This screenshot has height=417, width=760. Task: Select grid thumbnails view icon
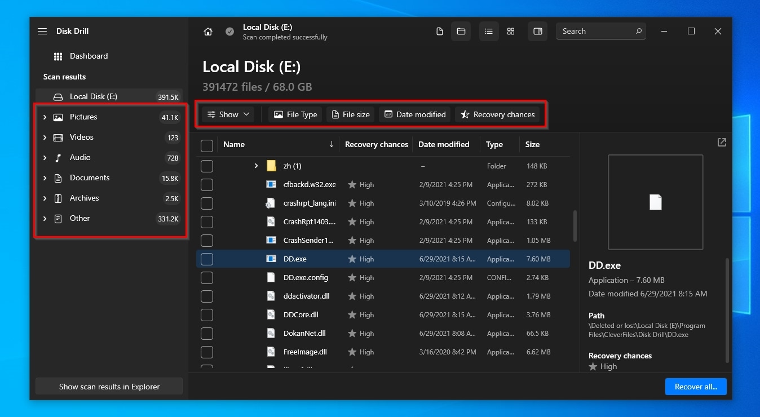pos(511,32)
